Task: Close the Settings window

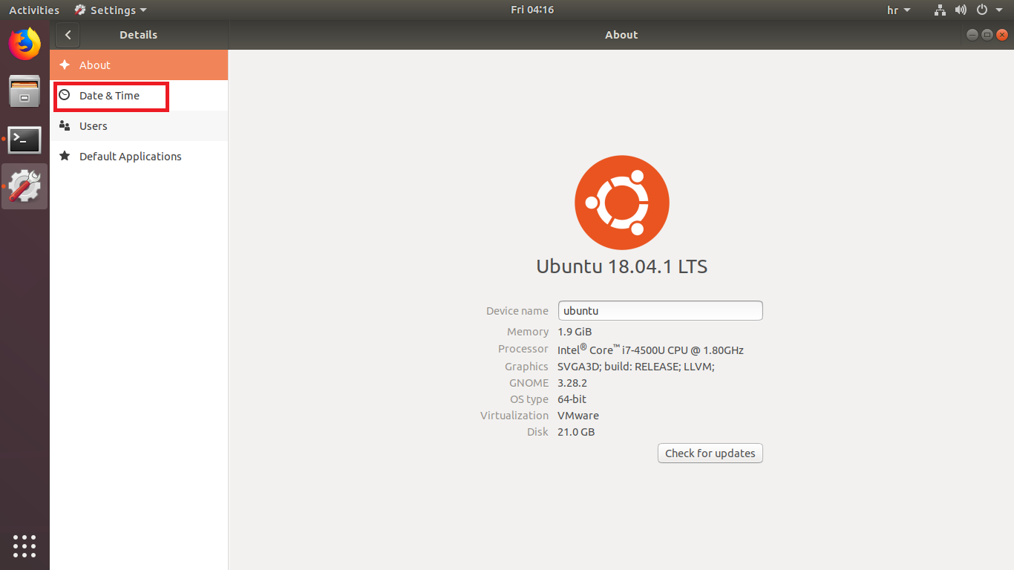Action: click(1001, 35)
